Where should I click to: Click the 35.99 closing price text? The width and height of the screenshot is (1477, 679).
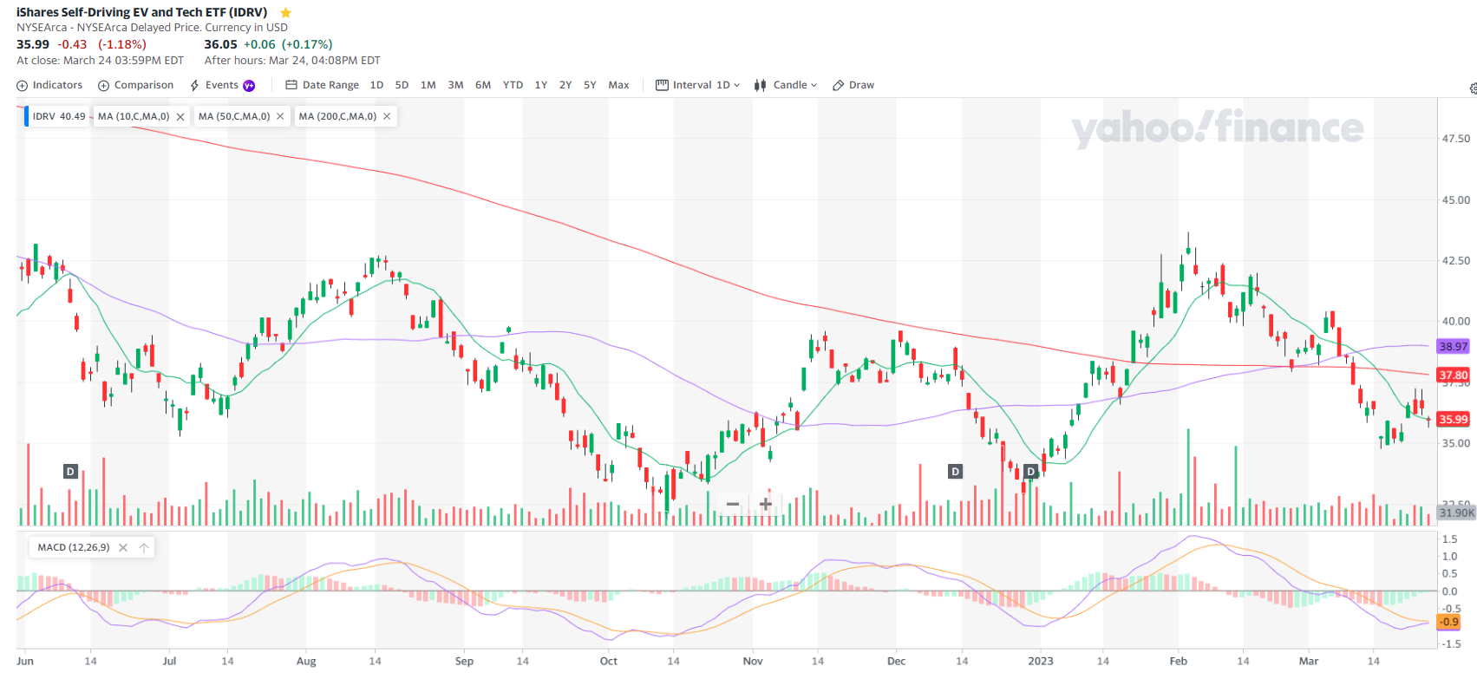(33, 44)
